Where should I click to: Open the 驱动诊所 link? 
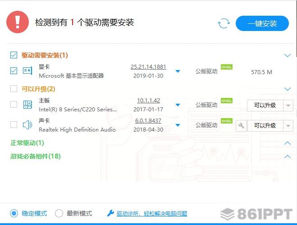[x=152, y=213]
